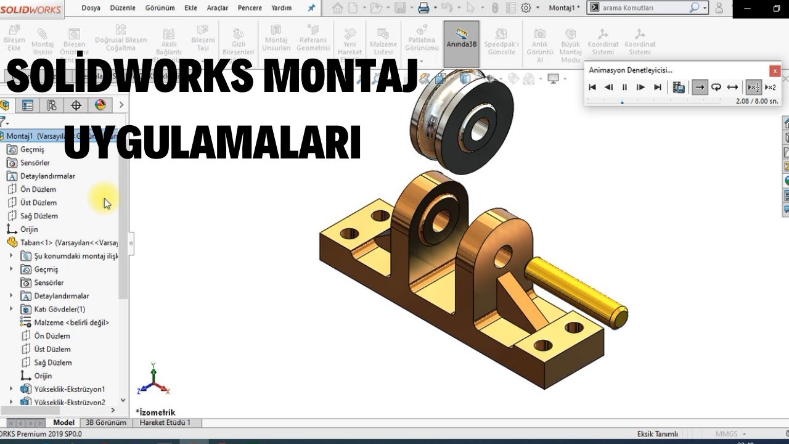Click the Rebuild traffic-light icon

pos(494,8)
